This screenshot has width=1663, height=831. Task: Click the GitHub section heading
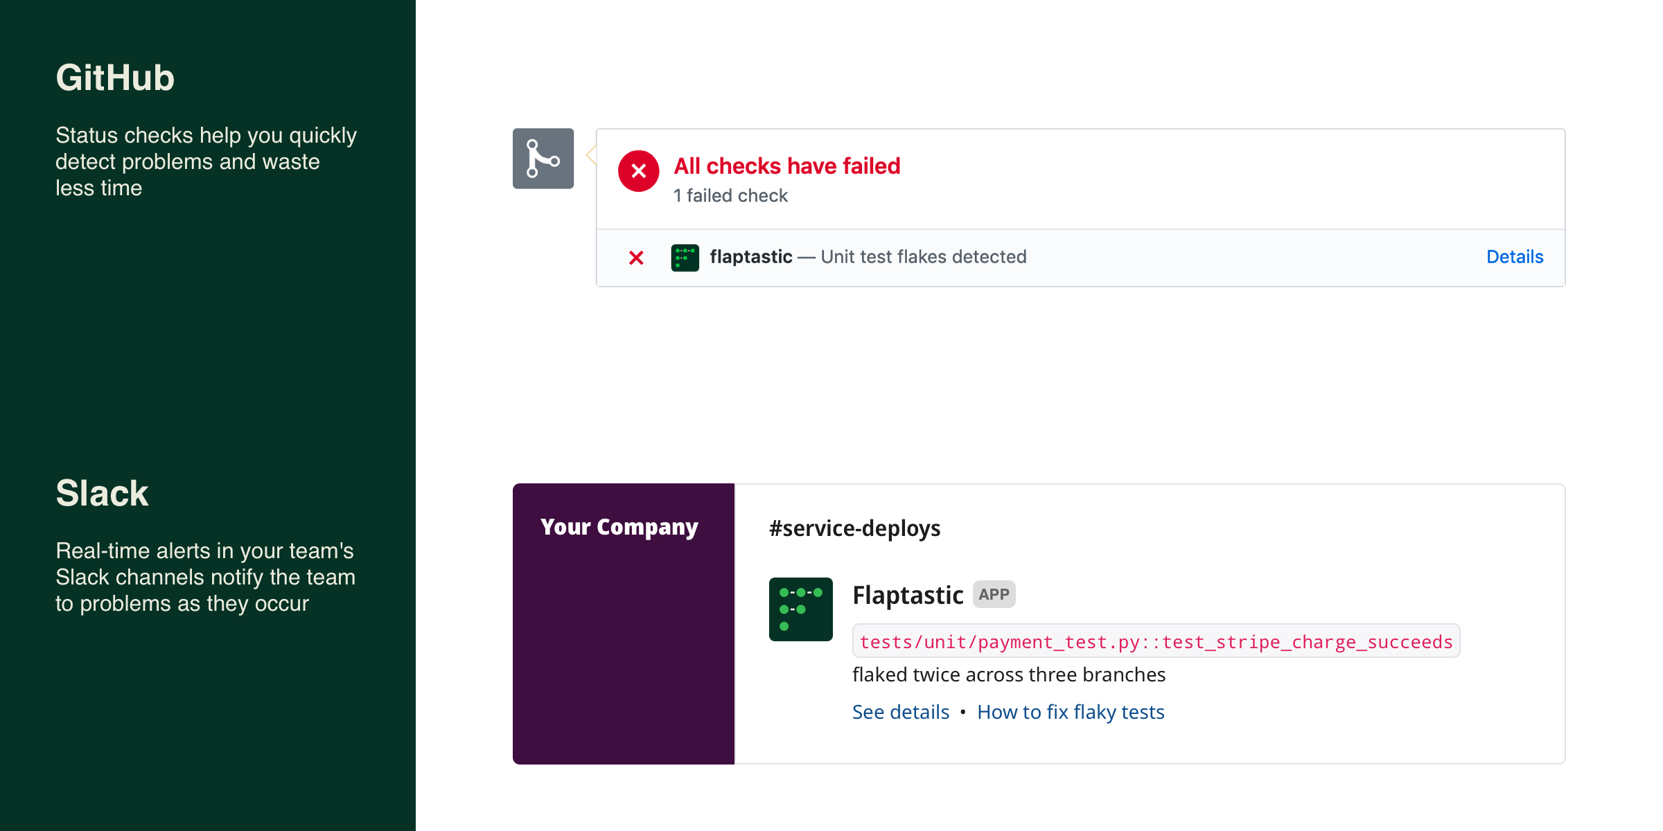(x=115, y=78)
